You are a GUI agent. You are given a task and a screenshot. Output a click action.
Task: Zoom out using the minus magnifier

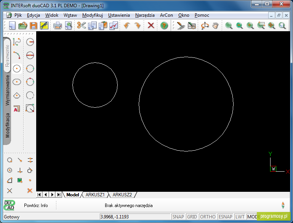[239, 25]
